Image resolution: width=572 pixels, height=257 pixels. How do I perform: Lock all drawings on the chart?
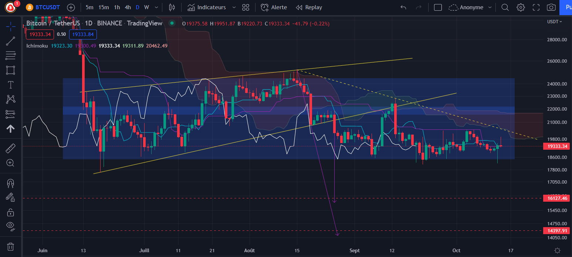pos(10,212)
